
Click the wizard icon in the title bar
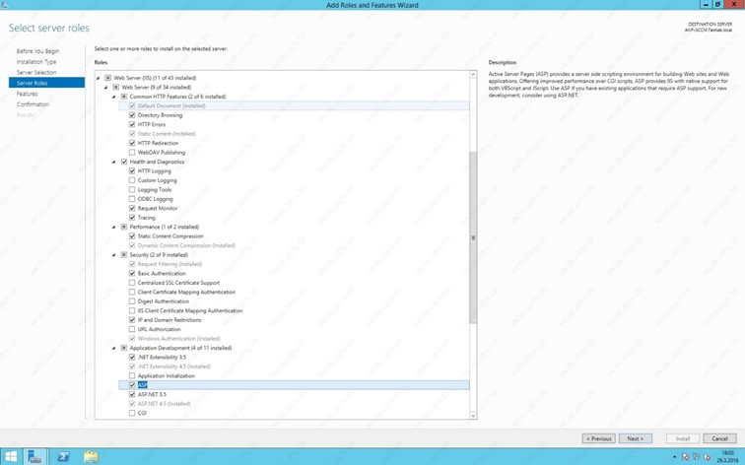click(4, 5)
